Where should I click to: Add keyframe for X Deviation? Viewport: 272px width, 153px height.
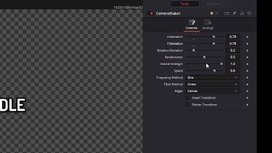pos(247,37)
